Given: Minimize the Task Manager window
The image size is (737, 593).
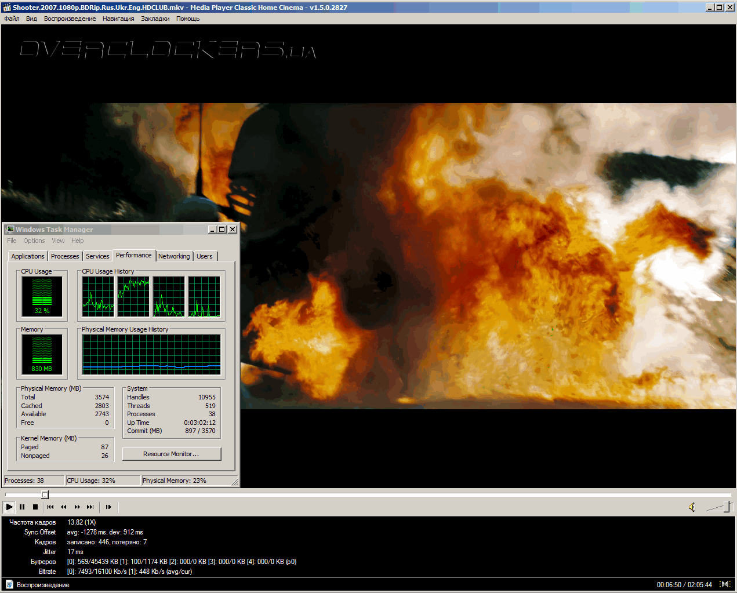Looking at the screenshot, I should pos(212,230).
